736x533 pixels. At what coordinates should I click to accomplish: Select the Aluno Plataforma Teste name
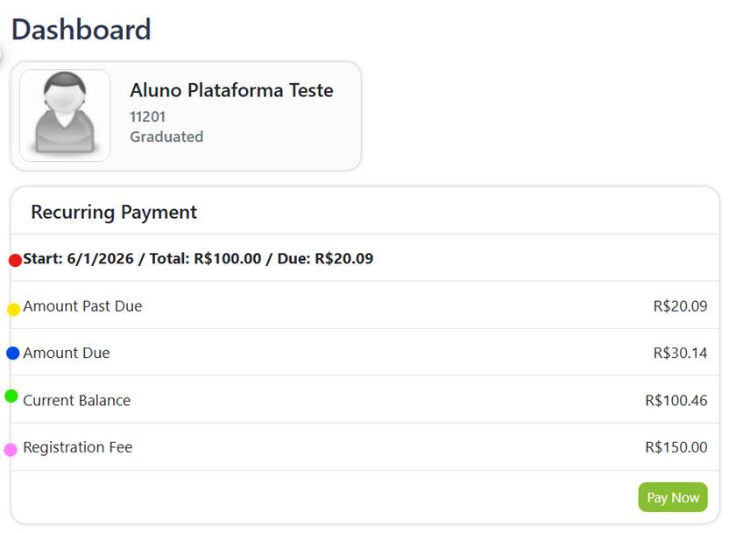(x=231, y=90)
